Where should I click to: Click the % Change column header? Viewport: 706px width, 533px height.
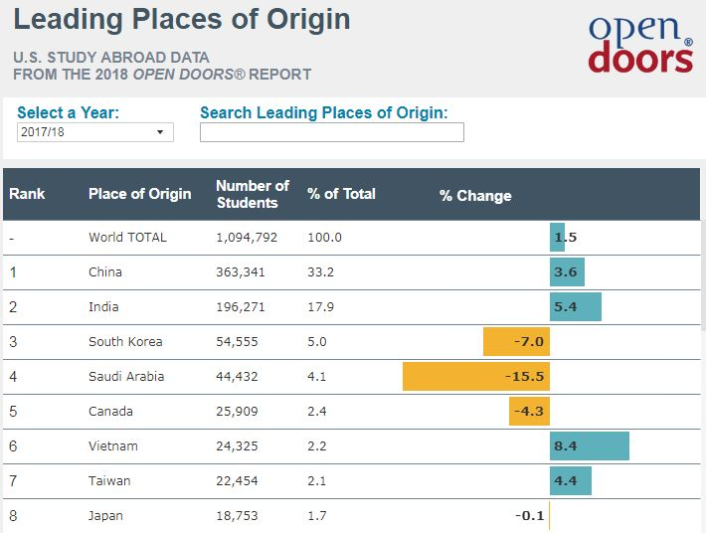[x=475, y=196]
